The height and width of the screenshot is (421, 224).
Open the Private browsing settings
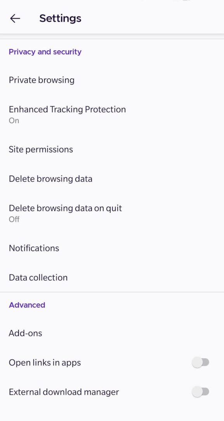[x=42, y=80]
